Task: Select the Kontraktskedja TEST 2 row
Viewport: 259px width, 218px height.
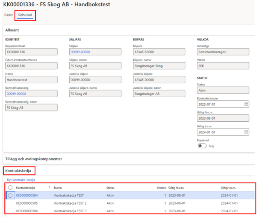Action: [70, 203]
